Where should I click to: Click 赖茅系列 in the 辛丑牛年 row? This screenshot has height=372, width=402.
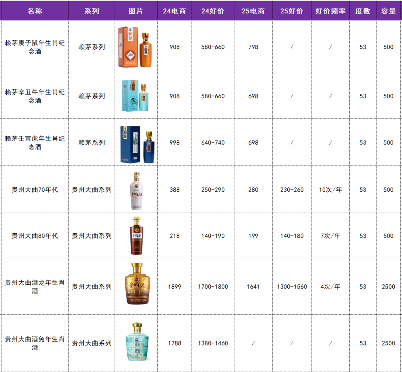coord(92,96)
